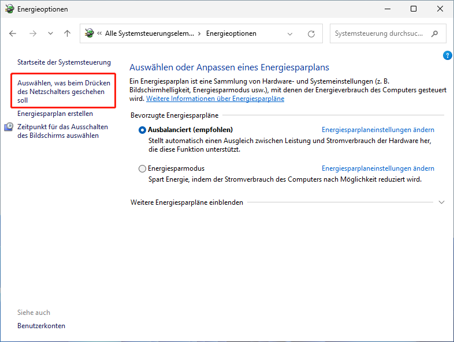The width and height of the screenshot is (454, 342).
Task: Go up one level with the up arrow
Action: coord(67,33)
